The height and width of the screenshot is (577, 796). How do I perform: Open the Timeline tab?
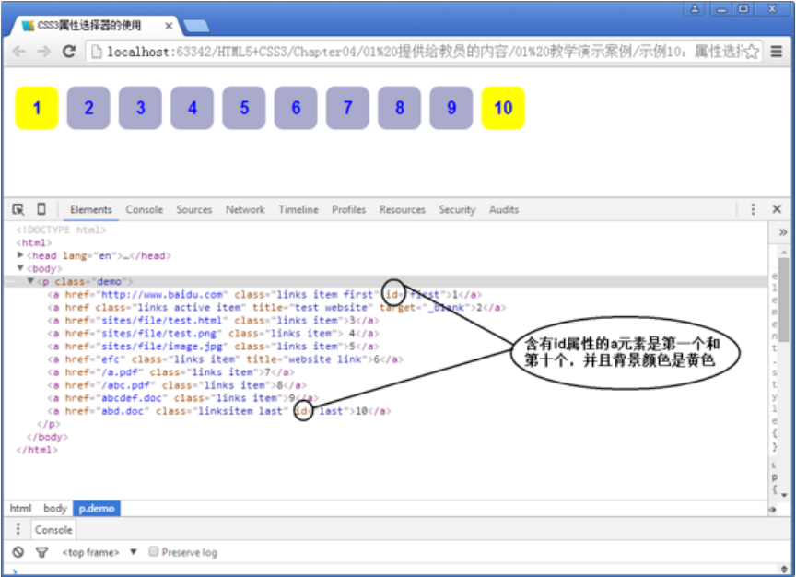298,210
